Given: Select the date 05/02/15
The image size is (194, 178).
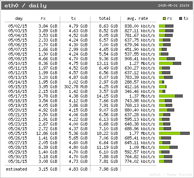Looking at the screenshot, I should (17, 26).
